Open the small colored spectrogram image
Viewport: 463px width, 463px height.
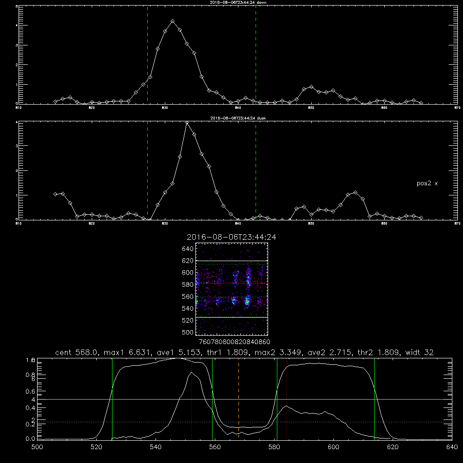pos(232,289)
